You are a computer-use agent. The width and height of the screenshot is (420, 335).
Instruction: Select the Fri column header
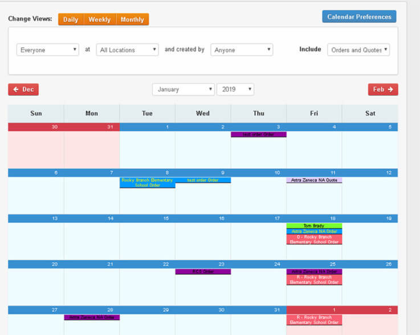(314, 113)
